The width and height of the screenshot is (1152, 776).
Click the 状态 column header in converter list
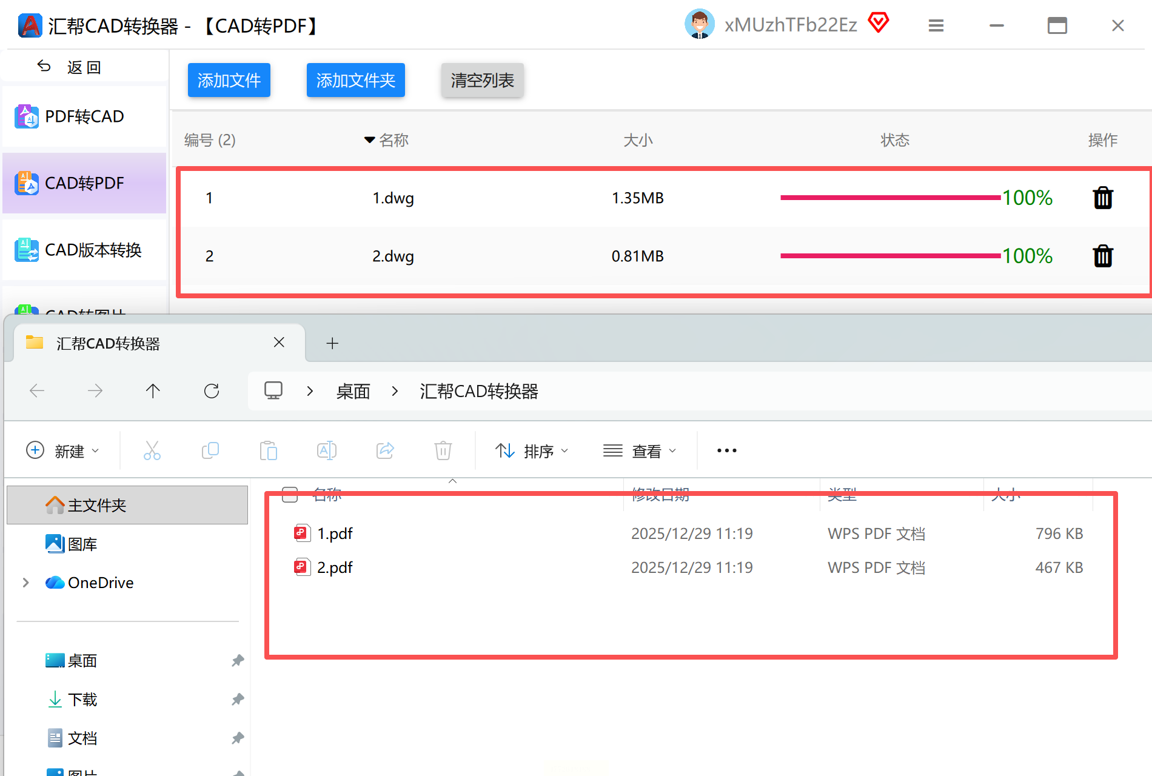tap(895, 140)
